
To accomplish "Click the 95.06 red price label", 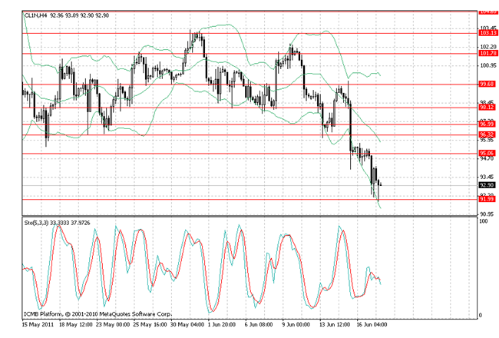I will click(487, 154).
